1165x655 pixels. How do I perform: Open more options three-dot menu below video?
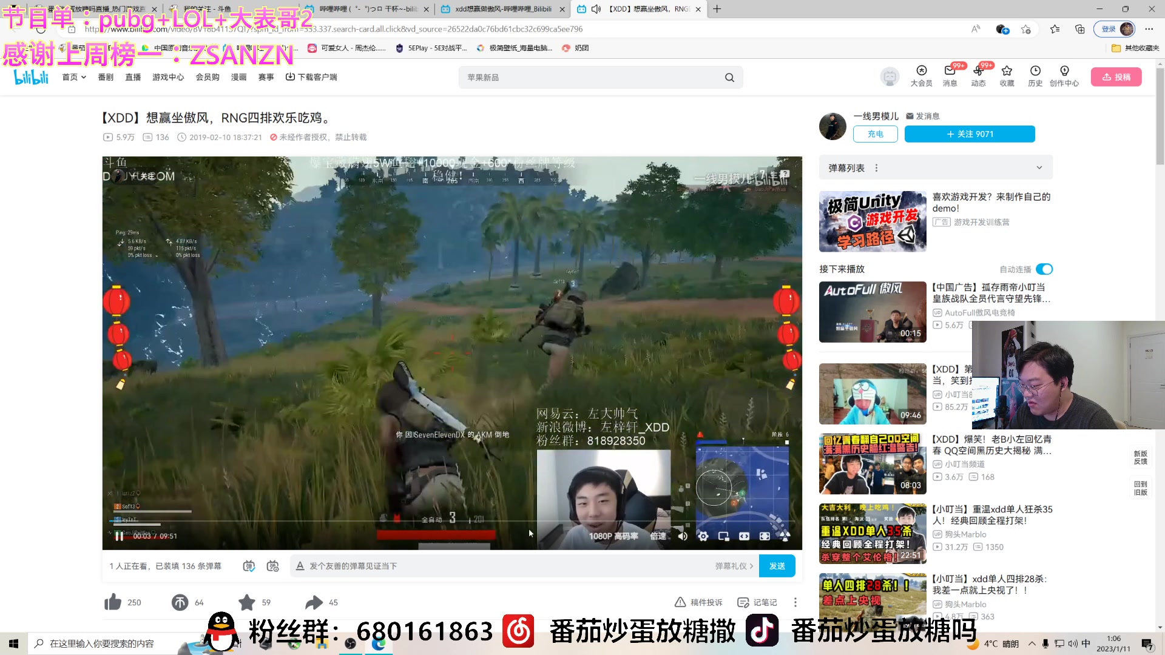(795, 602)
